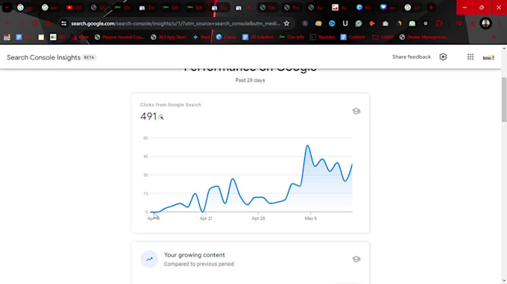The image size is (507, 284).
Task: Click the account logo at top right of page
Action: pyautogui.click(x=488, y=57)
